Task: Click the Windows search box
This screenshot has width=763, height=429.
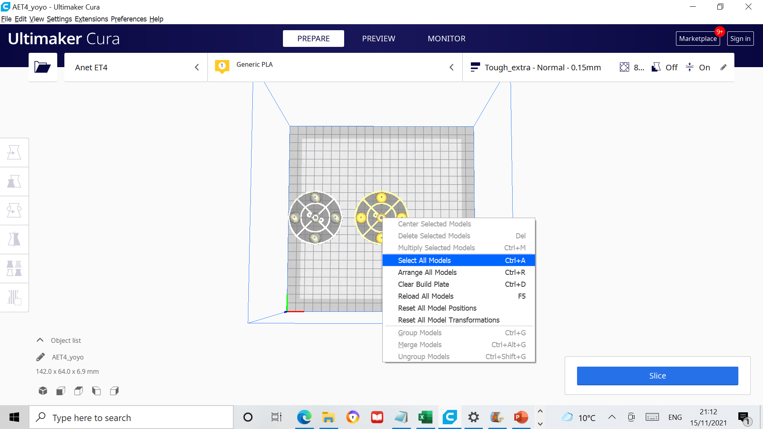Action: click(131, 417)
